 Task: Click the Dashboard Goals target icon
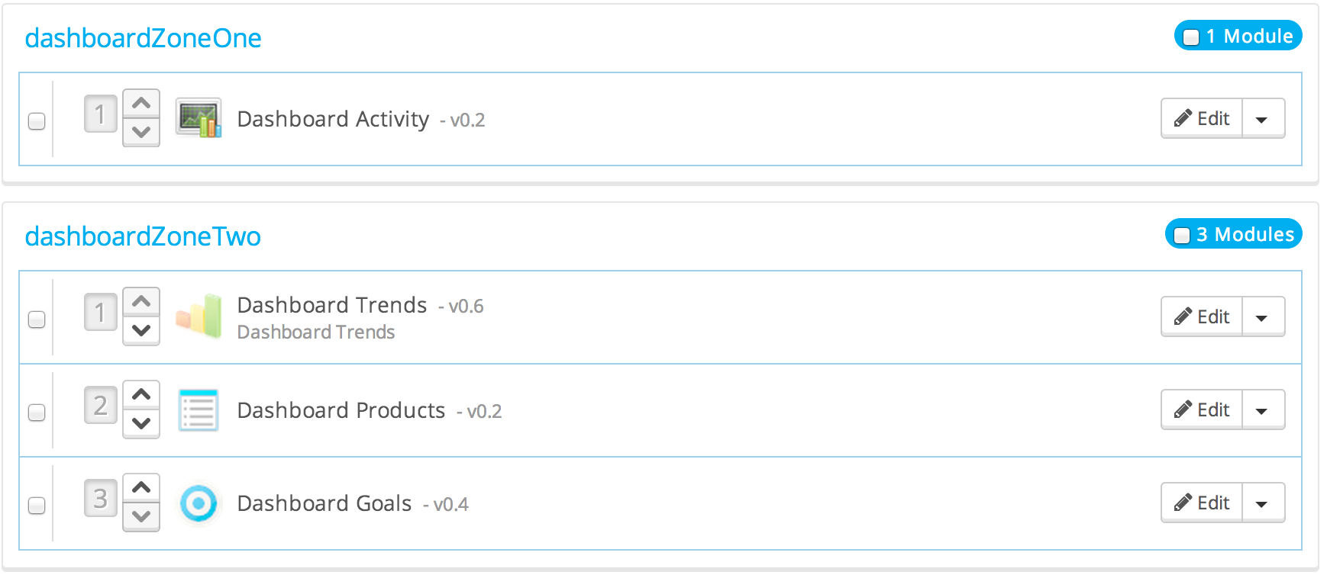coord(199,503)
